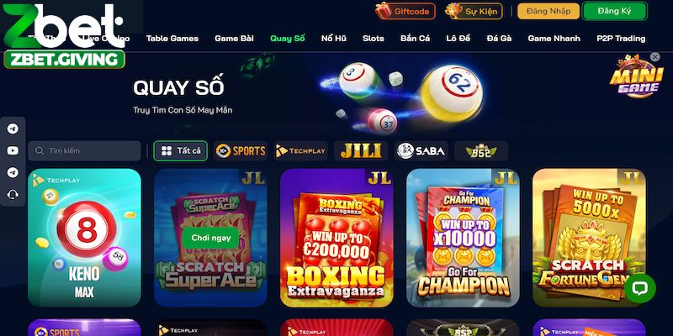Open the Giftcode button
The height and width of the screenshot is (336, 673).
pos(405,11)
